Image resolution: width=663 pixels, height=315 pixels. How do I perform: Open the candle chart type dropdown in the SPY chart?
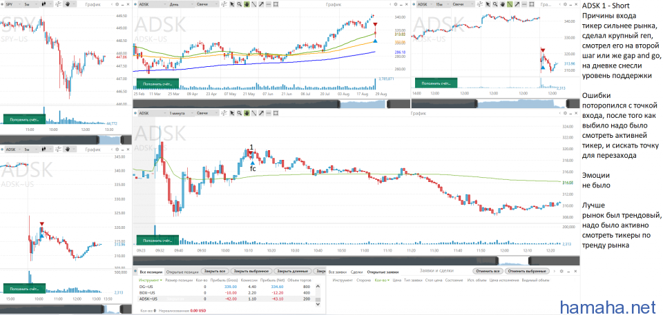46,4
